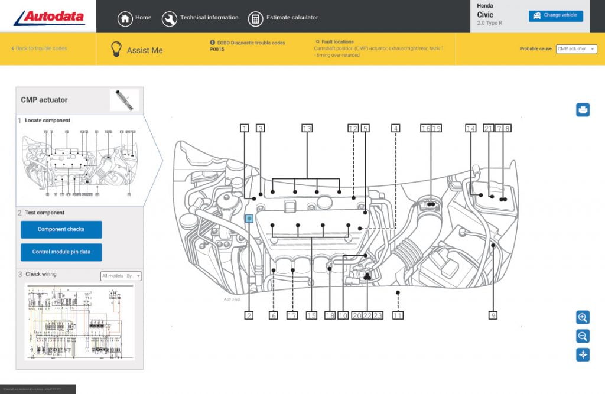Select the zoom in magnifier icon

pos(582,317)
